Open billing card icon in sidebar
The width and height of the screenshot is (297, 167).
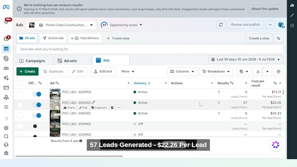6,88
